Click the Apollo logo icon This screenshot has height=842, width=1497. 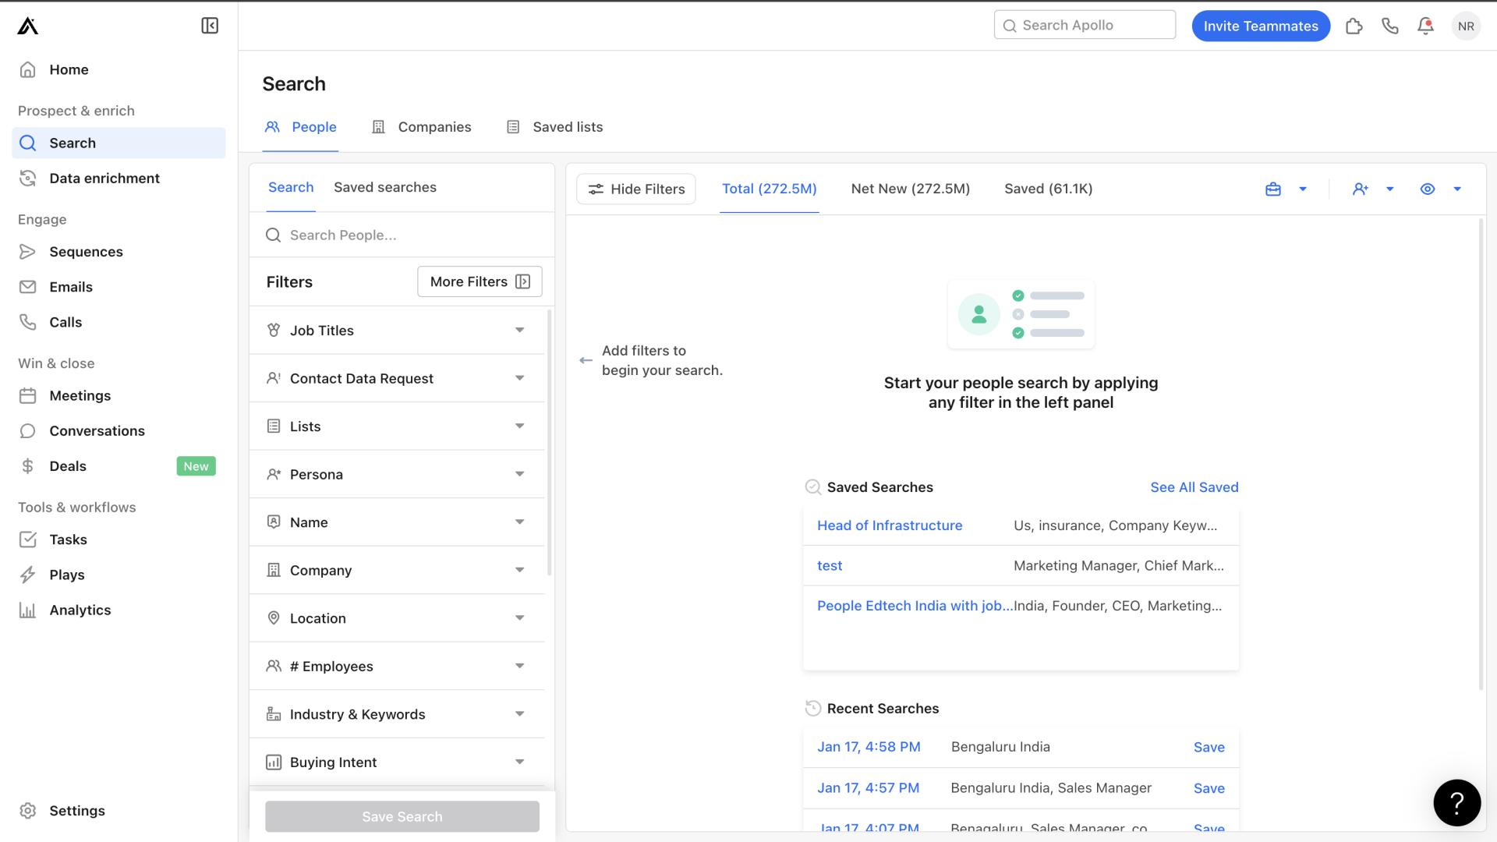(27, 26)
